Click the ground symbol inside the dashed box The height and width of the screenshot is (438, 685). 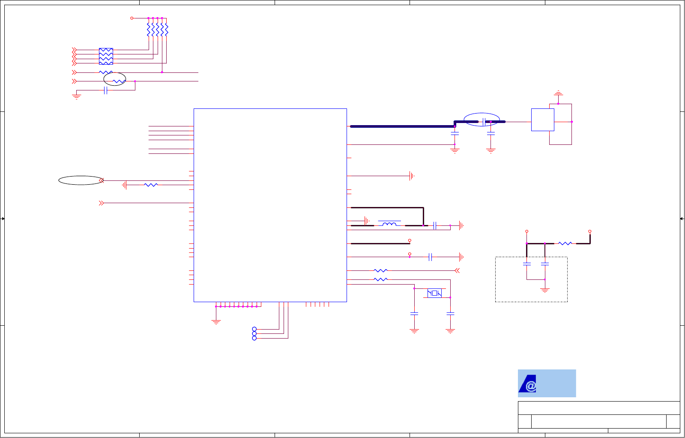[x=545, y=290]
